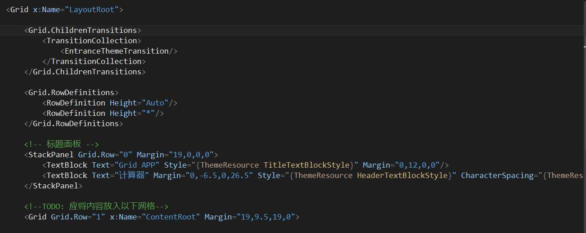Click the Grid.ChildrenTransitions opening tag
The width and height of the screenshot is (586, 233).
[x=83, y=30]
